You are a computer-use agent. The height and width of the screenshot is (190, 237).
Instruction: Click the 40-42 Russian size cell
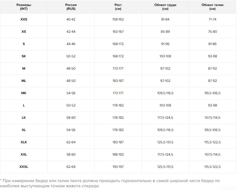pyautogui.click(x=71, y=19)
